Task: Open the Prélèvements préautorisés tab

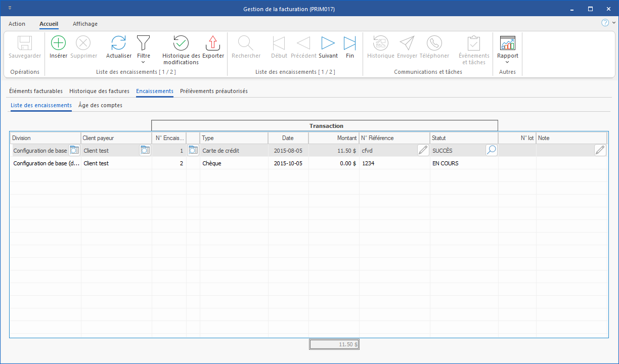Action: pos(213,91)
